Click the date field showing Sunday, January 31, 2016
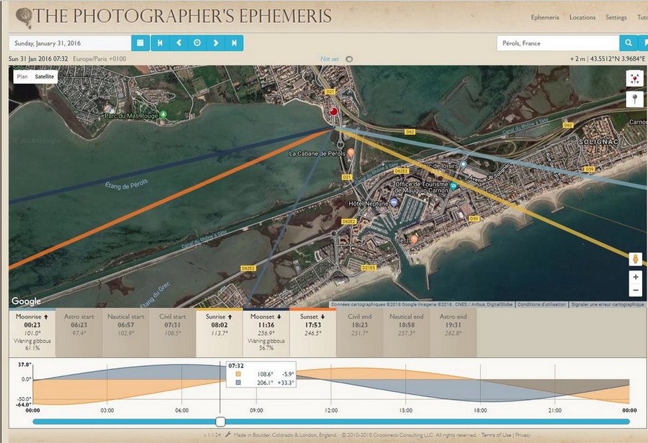This screenshot has height=443, width=648. 71,43
